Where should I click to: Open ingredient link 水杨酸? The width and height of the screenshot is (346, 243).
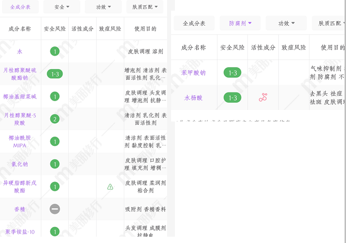[193, 98]
